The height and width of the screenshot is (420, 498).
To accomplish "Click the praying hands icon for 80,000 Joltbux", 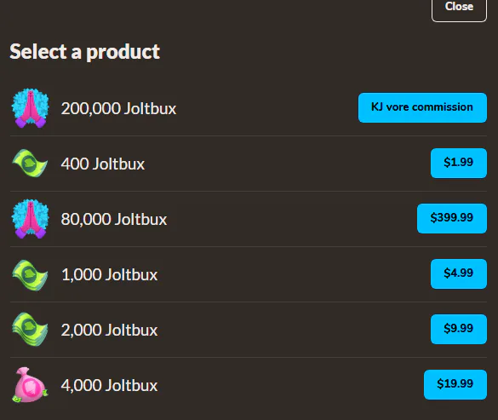I will coord(30,219).
